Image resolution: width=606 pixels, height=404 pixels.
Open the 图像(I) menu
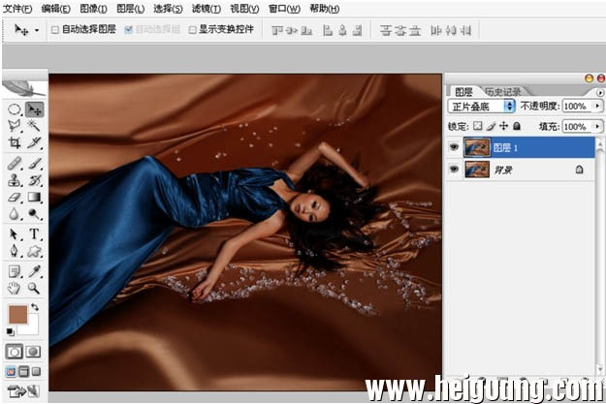[x=93, y=9]
